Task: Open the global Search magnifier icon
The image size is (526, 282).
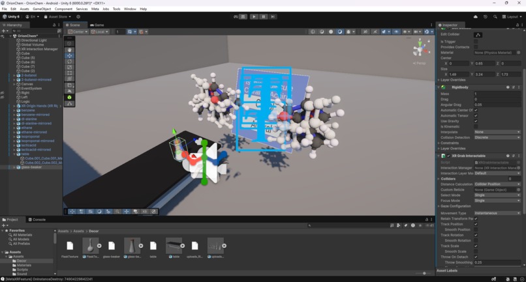Action: click(x=495, y=16)
